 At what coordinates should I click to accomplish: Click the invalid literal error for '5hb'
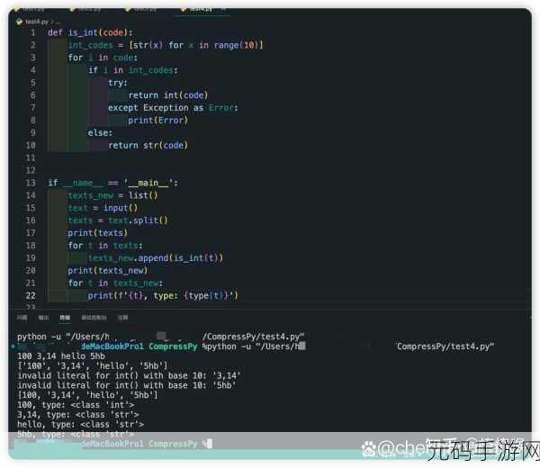[x=127, y=385]
